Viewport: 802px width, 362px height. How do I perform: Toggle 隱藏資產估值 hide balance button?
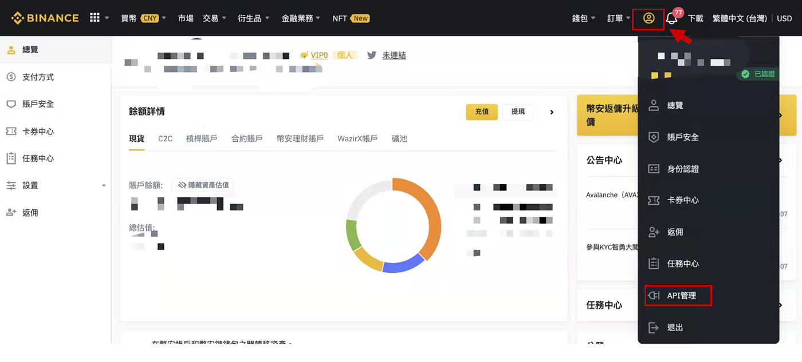pos(203,185)
